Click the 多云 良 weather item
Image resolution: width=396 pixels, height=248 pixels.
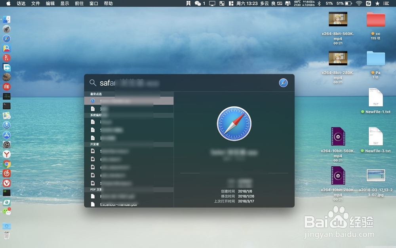pos(268,3)
